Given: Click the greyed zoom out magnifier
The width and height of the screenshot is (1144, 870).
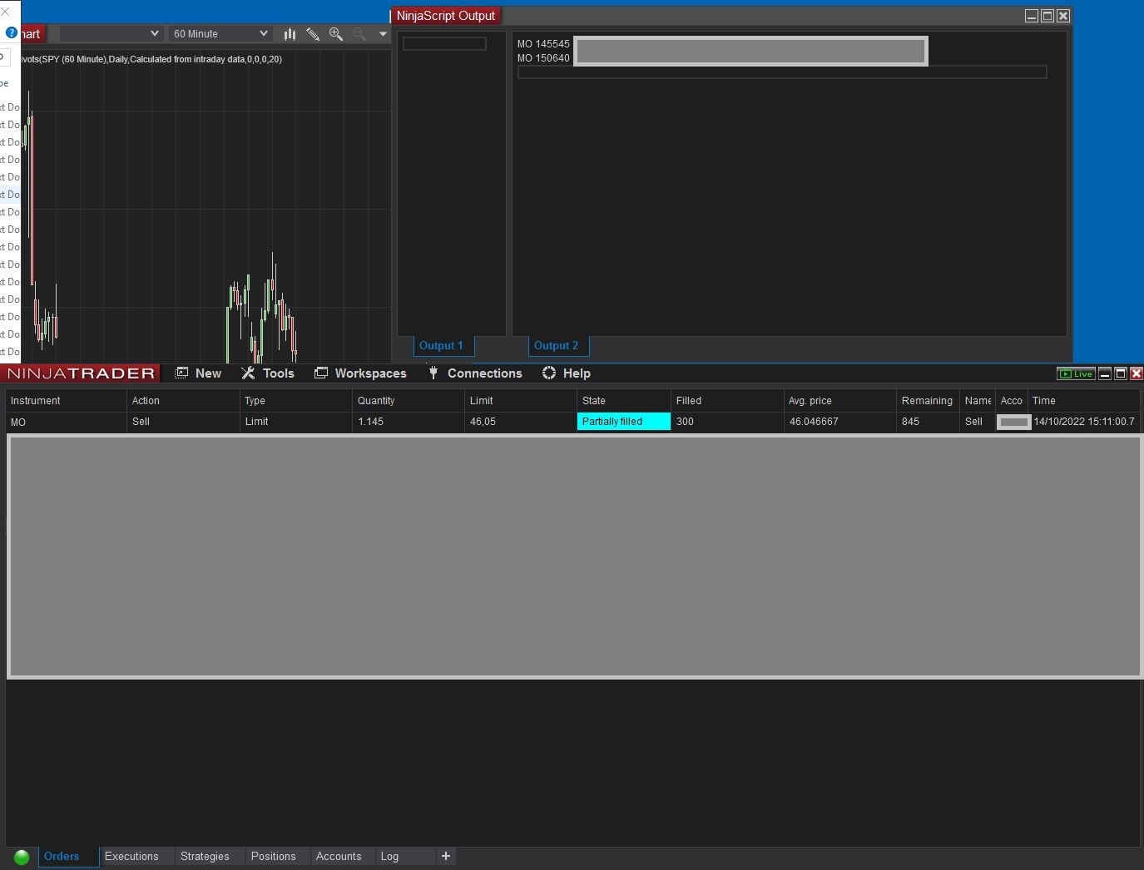Looking at the screenshot, I should pyautogui.click(x=359, y=34).
